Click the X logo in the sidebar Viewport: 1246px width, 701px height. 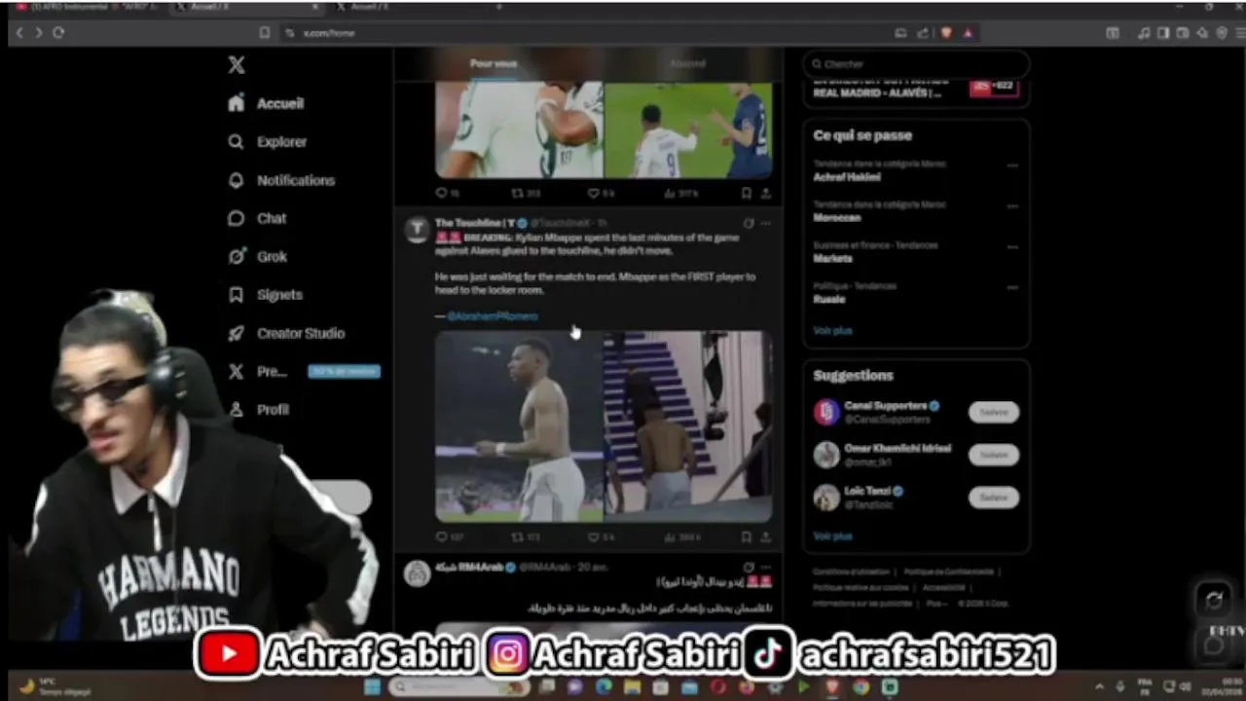pyautogui.click(x=237, y=65)
